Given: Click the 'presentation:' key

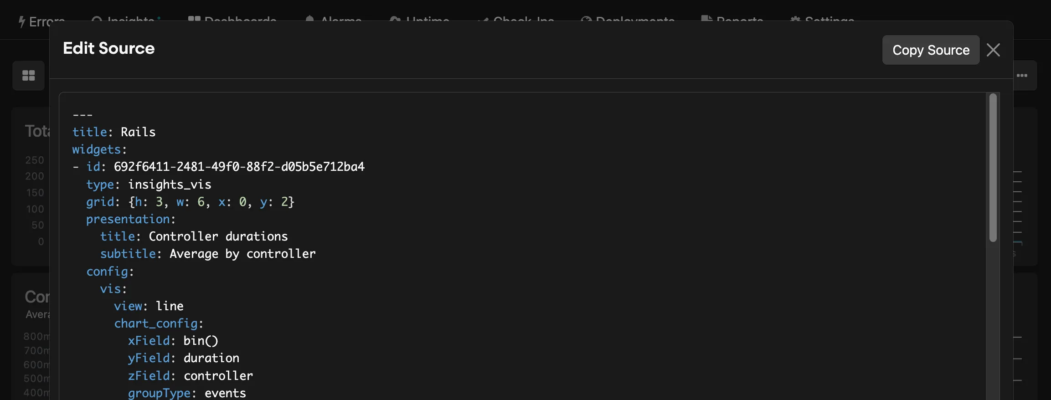Looking at the screenshot, I should pos(131,219).
